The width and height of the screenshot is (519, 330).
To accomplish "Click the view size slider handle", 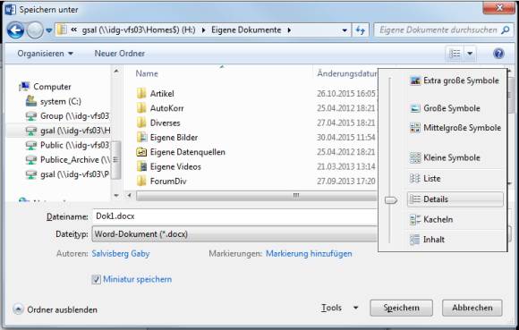I will tap(391, 199).
